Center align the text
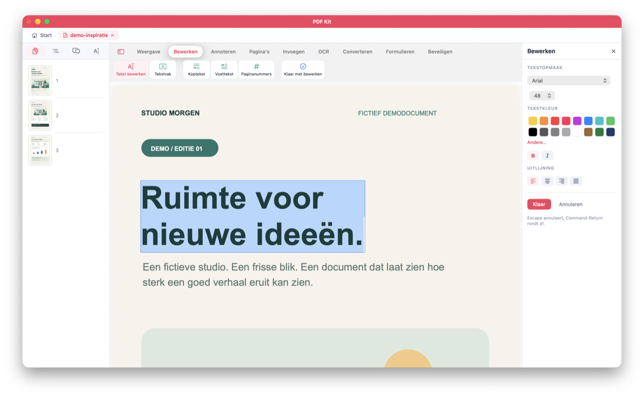Screen dimensions: 644x397 click(x=547, y=181)
